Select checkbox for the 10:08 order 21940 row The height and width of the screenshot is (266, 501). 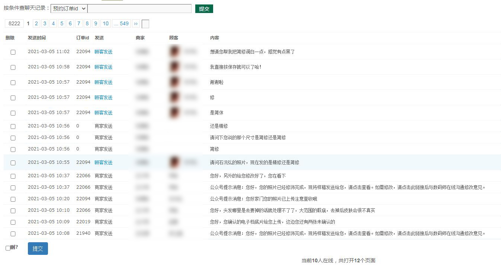[13, 234]
